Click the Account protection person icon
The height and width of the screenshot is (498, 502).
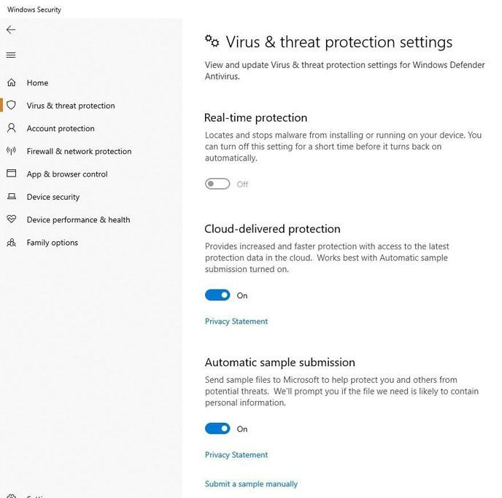[x=11, y=128]
